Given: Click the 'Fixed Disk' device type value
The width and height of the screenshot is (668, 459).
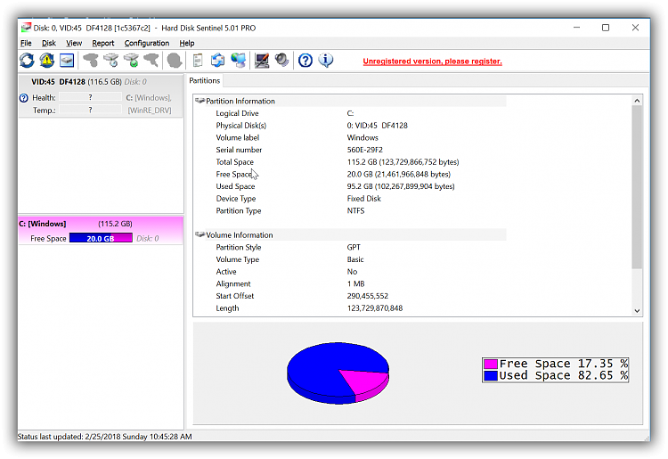Looking at the screenshot, I should click(x=363, y=199).
